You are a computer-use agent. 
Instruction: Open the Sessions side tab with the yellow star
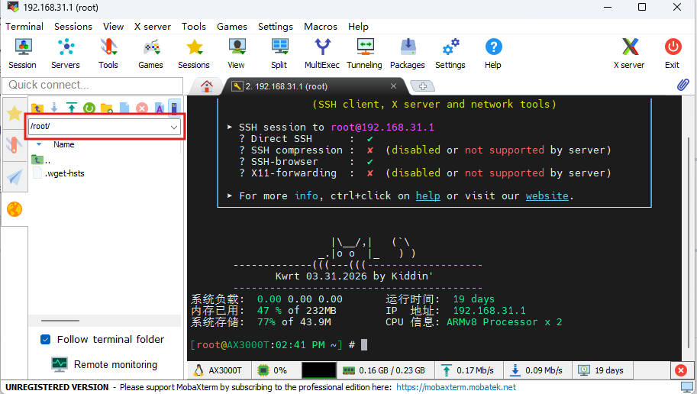click(x=15, y=113)
